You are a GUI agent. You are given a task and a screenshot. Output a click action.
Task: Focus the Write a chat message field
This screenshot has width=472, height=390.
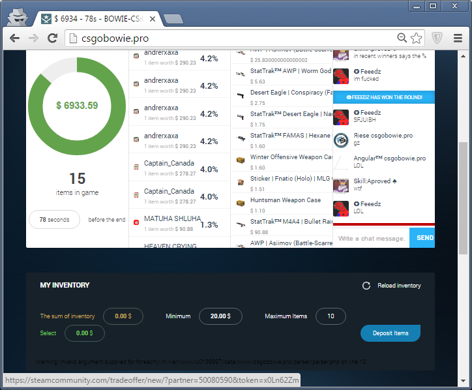tap(370, 238)
